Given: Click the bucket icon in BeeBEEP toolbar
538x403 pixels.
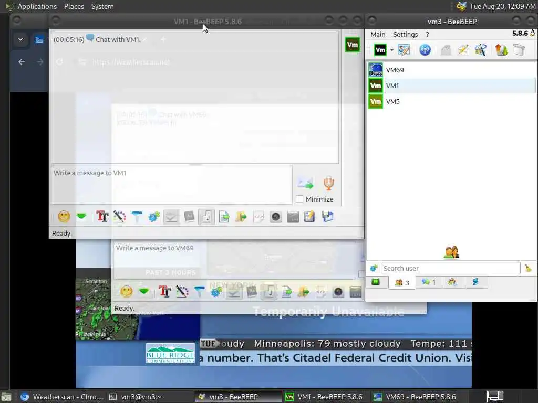Looking at the screenshot, I should [x=519, y=50].
